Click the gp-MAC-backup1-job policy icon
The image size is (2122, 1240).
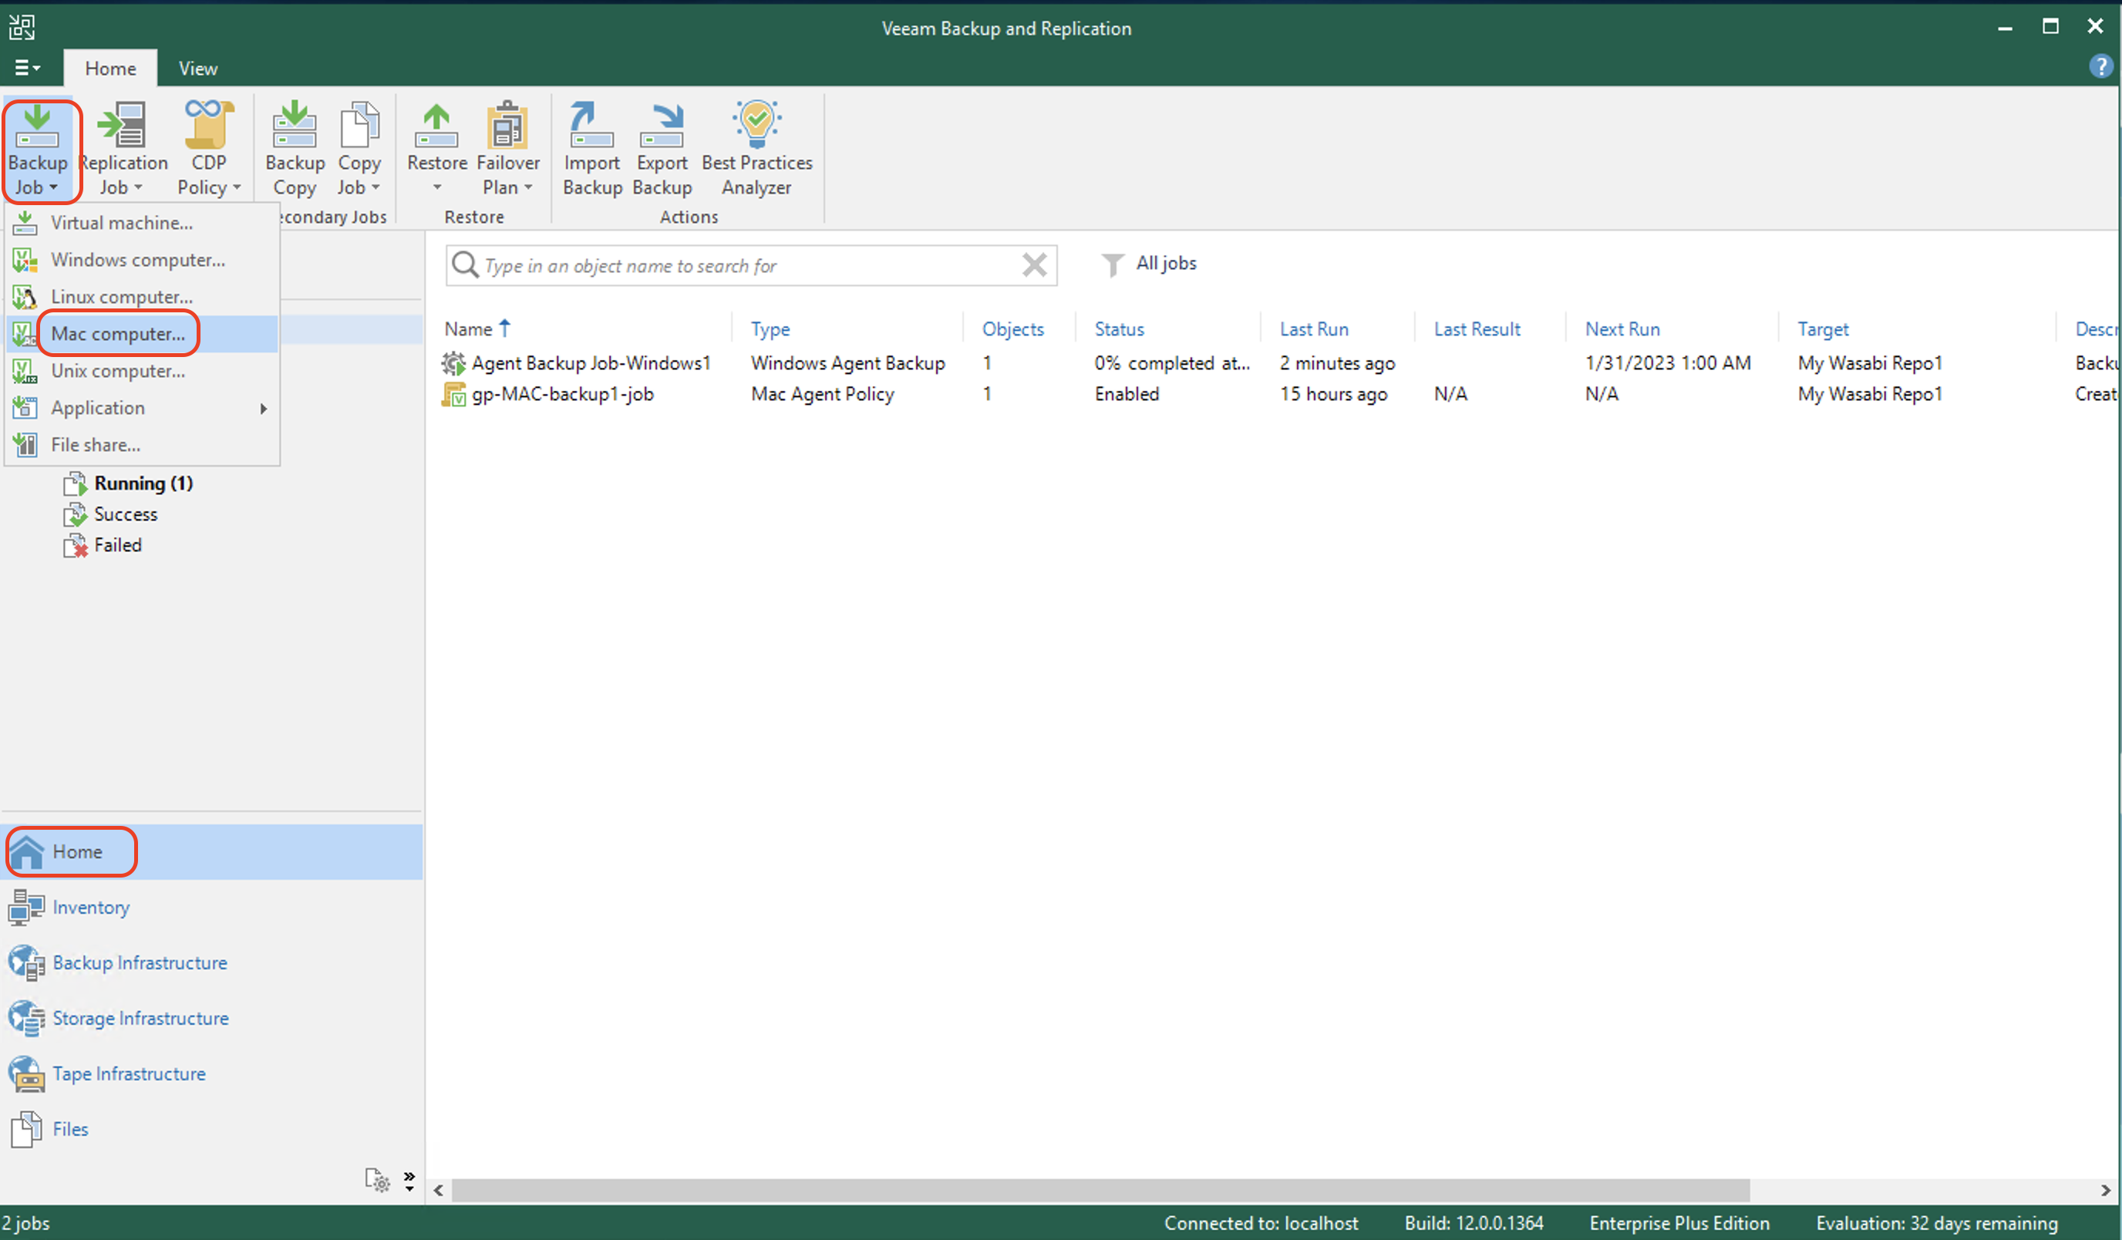[454, 394]
